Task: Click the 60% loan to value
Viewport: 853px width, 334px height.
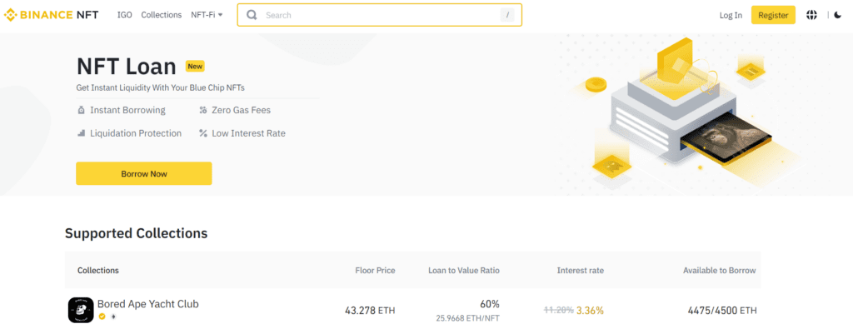Action: pos(490,303)
